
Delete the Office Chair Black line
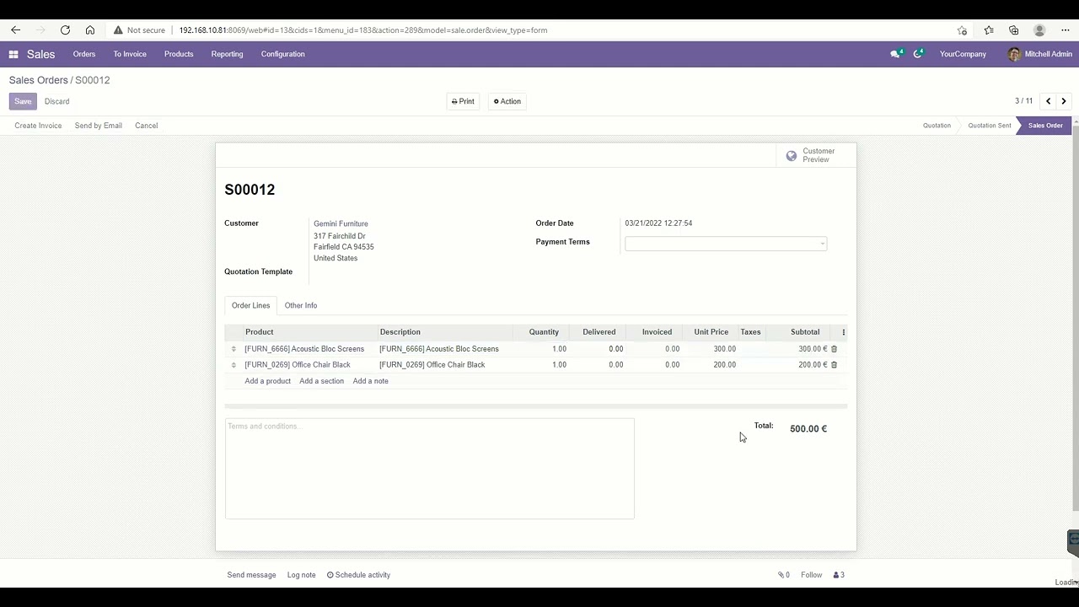point(835,365)
